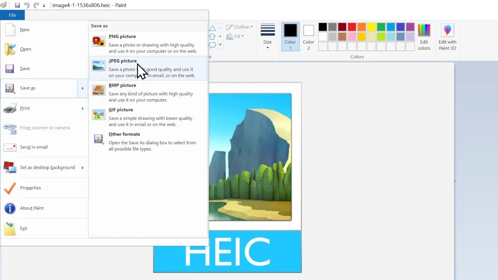Viewport: 498px width, 280px height.
Task: Open the Size line thickness dropdown
Action: tap(267, 37)
